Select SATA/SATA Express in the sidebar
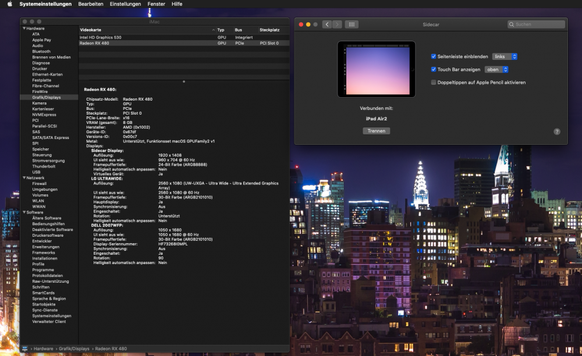Image resolution: width=582 pixels, height=356 pixels. click(51, 138)
